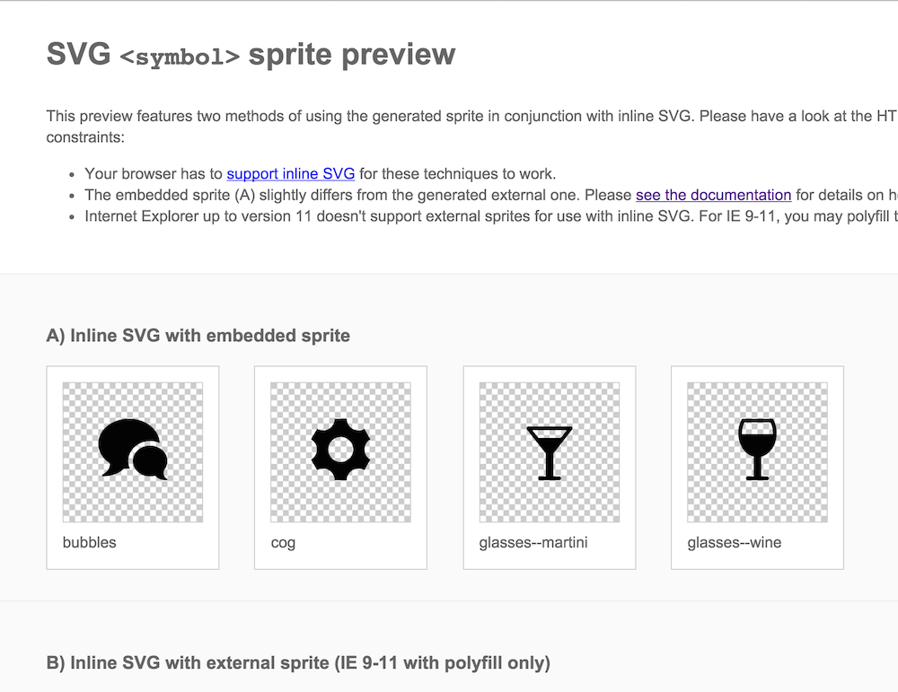Select the cog gear icon

[x=340, y=449]
